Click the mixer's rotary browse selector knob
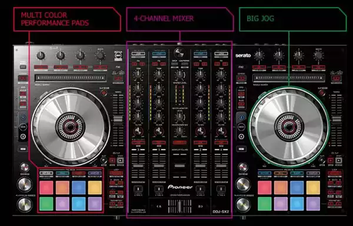Viewport: 353px width, 226px height. (179, 53)
